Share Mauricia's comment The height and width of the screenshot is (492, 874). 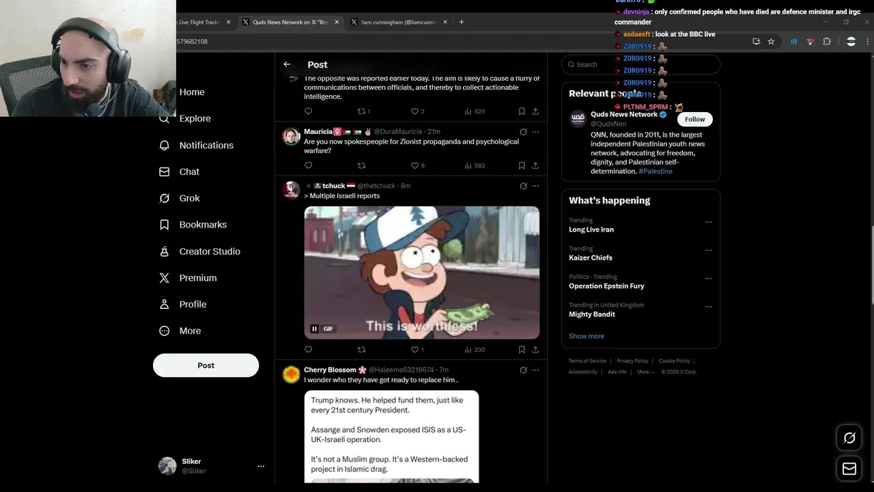point(535,165)
